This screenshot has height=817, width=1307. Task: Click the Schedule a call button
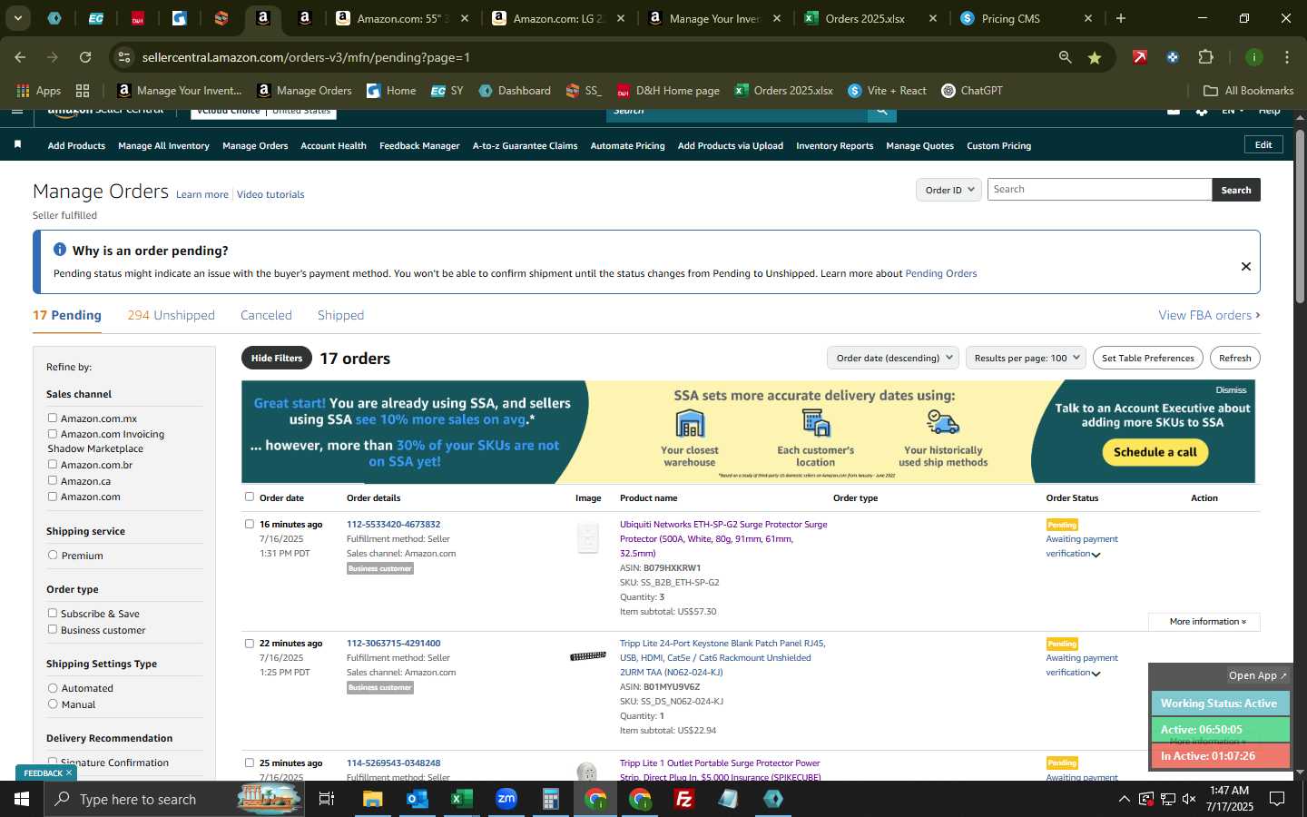1155,452
